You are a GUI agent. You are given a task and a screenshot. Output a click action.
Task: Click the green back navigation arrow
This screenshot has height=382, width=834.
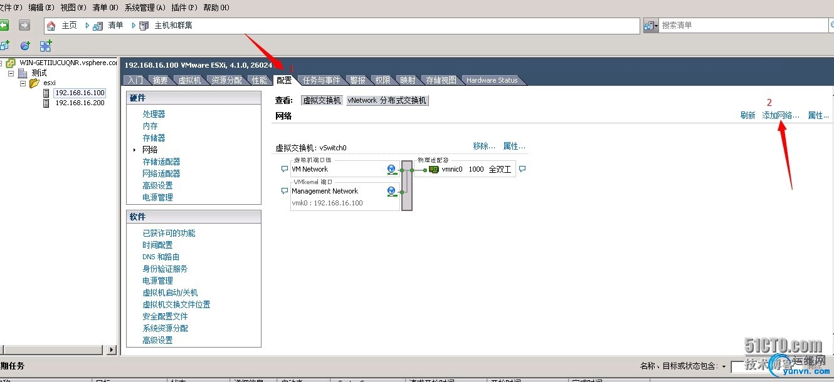(x=4, y=25)
